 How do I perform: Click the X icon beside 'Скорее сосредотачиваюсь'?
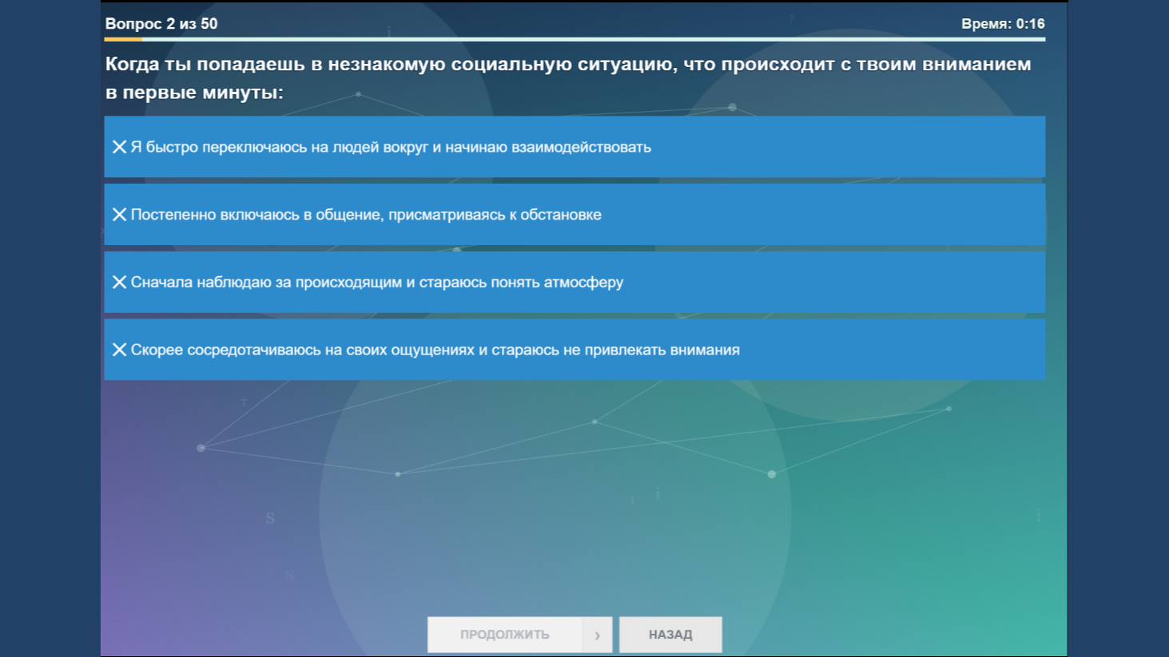pos(119,350)
